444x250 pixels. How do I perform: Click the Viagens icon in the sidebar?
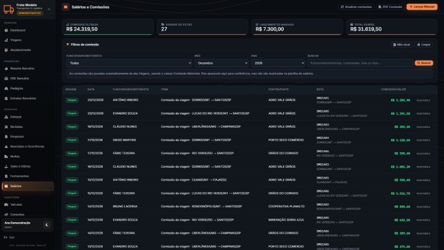pyautogui.click(x=6, y=40)
